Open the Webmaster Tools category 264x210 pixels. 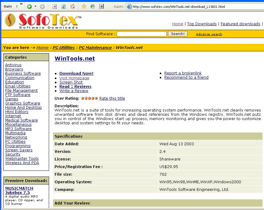coord(22,159)
